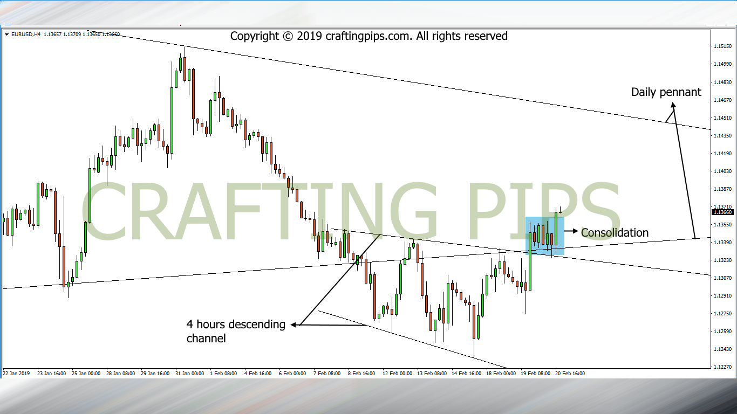Click price scale value 1.12430

[x=722, y=349]
